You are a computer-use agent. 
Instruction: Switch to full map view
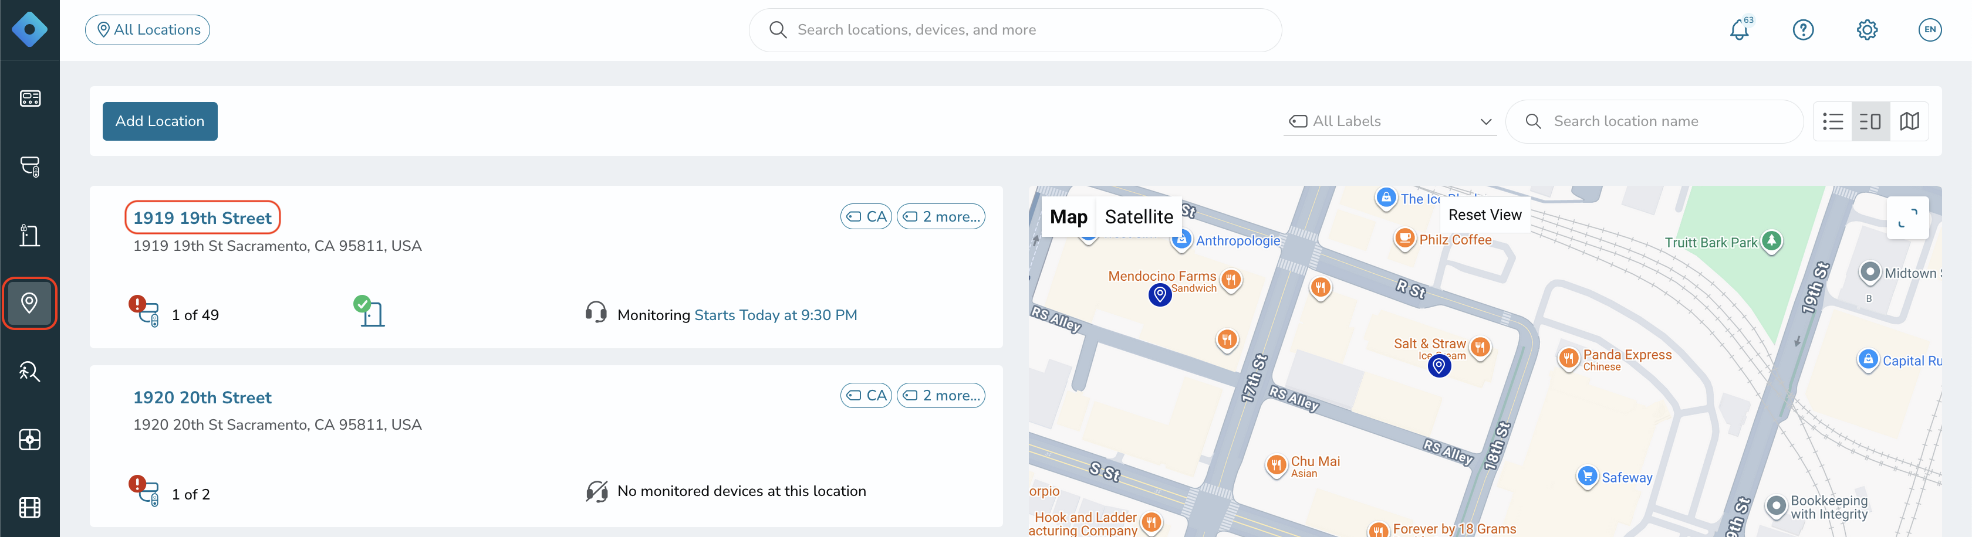pyautogui.click(x=1909, y=121)
